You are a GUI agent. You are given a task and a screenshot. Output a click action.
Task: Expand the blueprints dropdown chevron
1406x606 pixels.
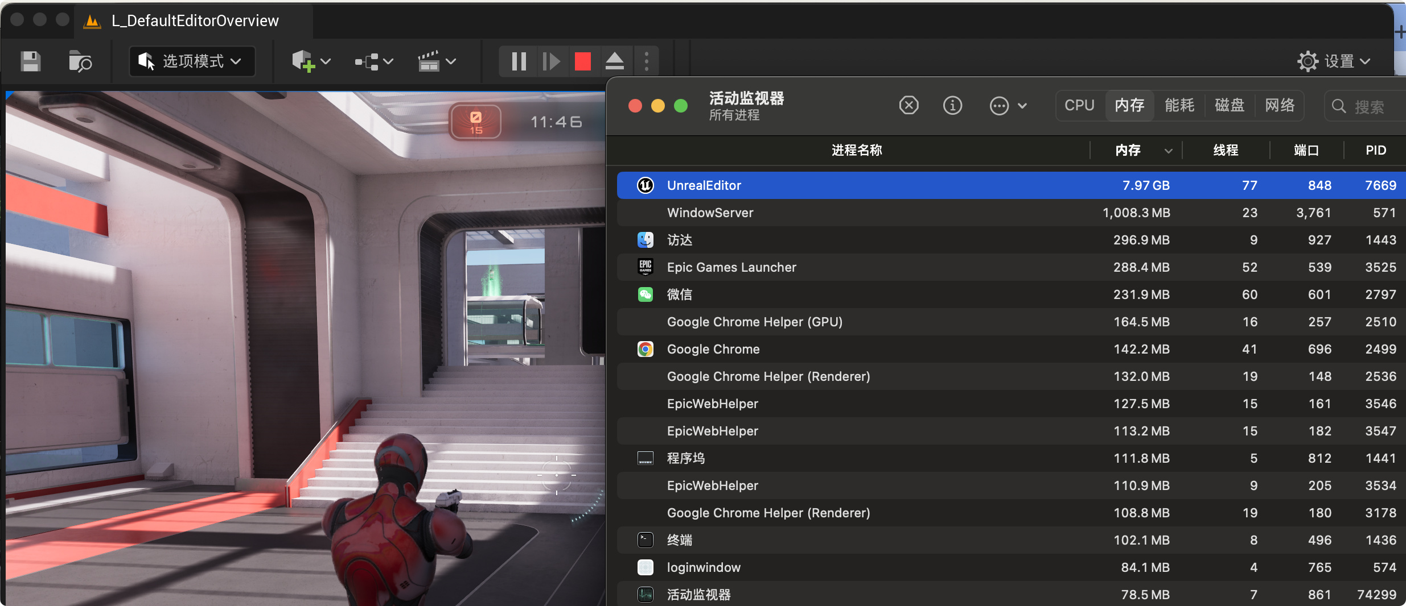[x=389, y=61]
